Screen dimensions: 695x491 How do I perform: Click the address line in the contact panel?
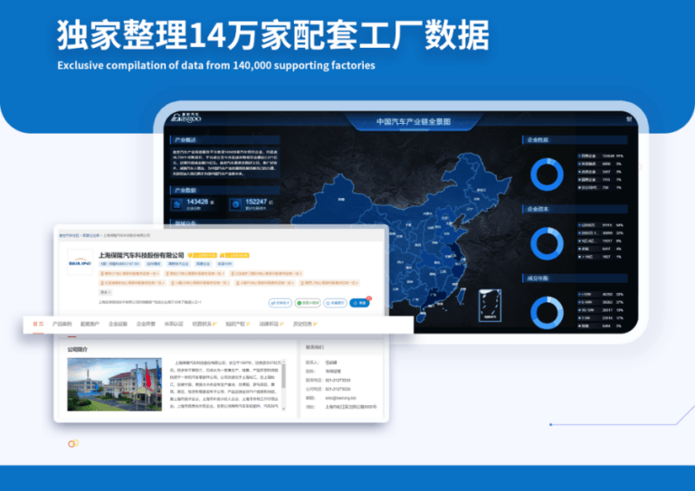[x=350, y=406]
